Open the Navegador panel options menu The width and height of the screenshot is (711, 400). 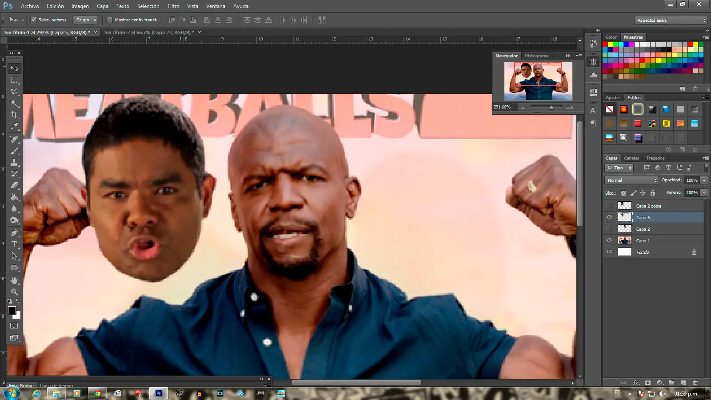(579, 56)
